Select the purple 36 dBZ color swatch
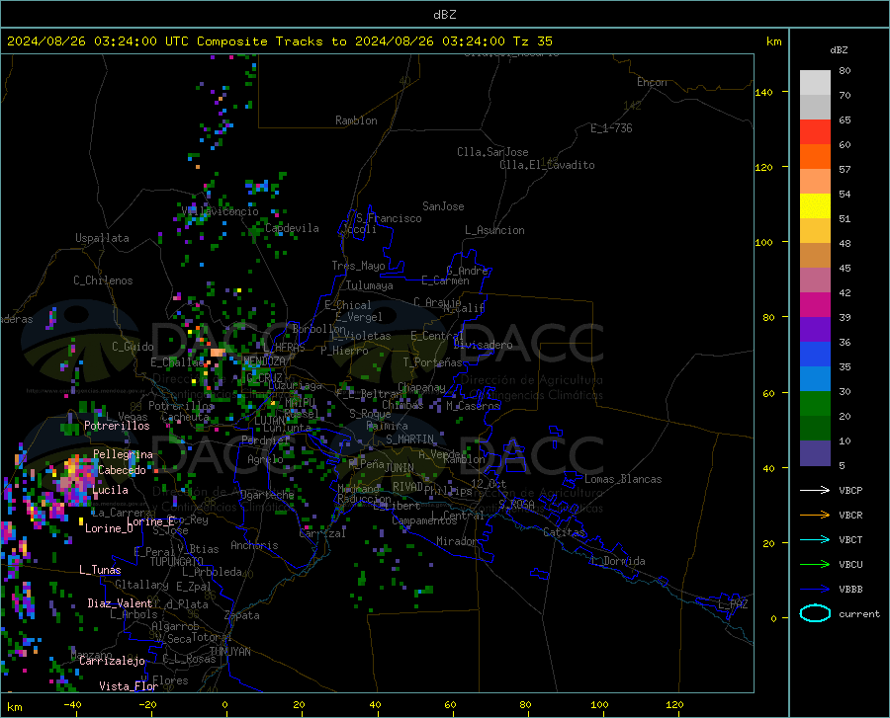The height and width of the screenshot is (718, 890). click(815, 329)
